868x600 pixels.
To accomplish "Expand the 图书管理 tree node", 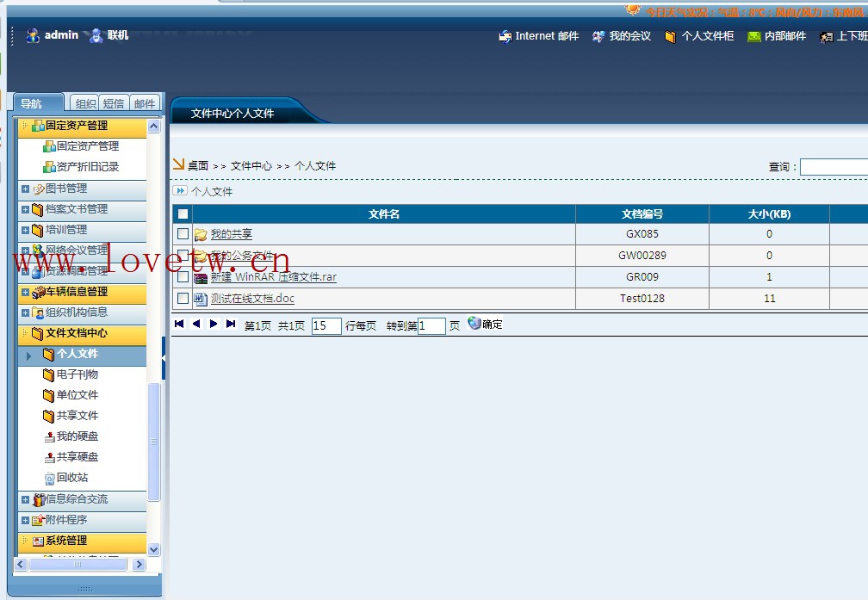I will 25,189.
